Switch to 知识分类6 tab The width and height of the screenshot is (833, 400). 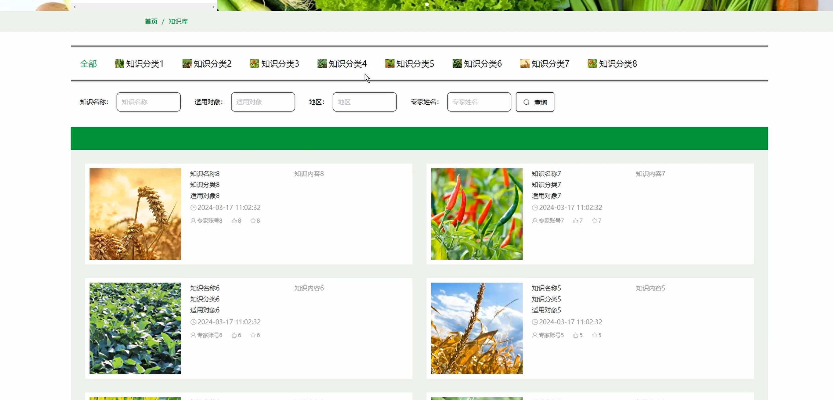[x=477, y=64]
